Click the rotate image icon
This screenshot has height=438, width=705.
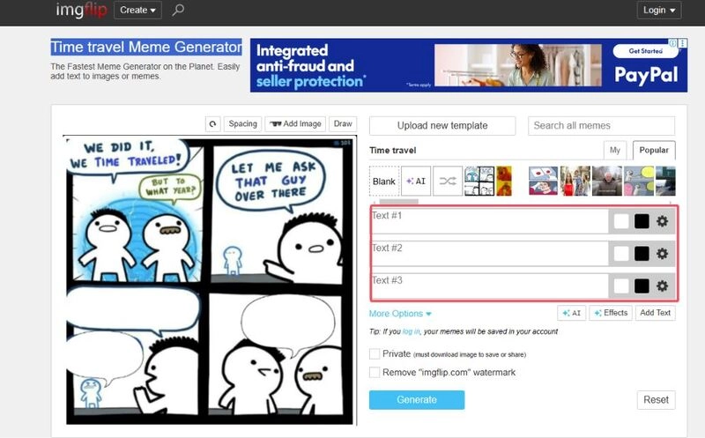pos(212,123)
